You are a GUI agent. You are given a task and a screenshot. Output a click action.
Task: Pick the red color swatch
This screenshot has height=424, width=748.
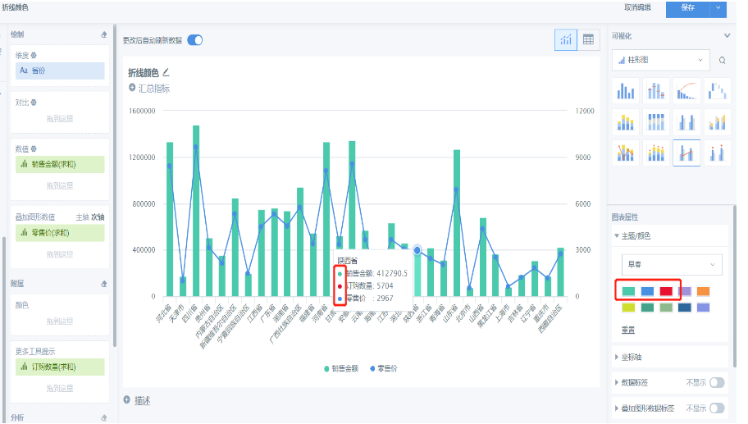tap(666, 291)
